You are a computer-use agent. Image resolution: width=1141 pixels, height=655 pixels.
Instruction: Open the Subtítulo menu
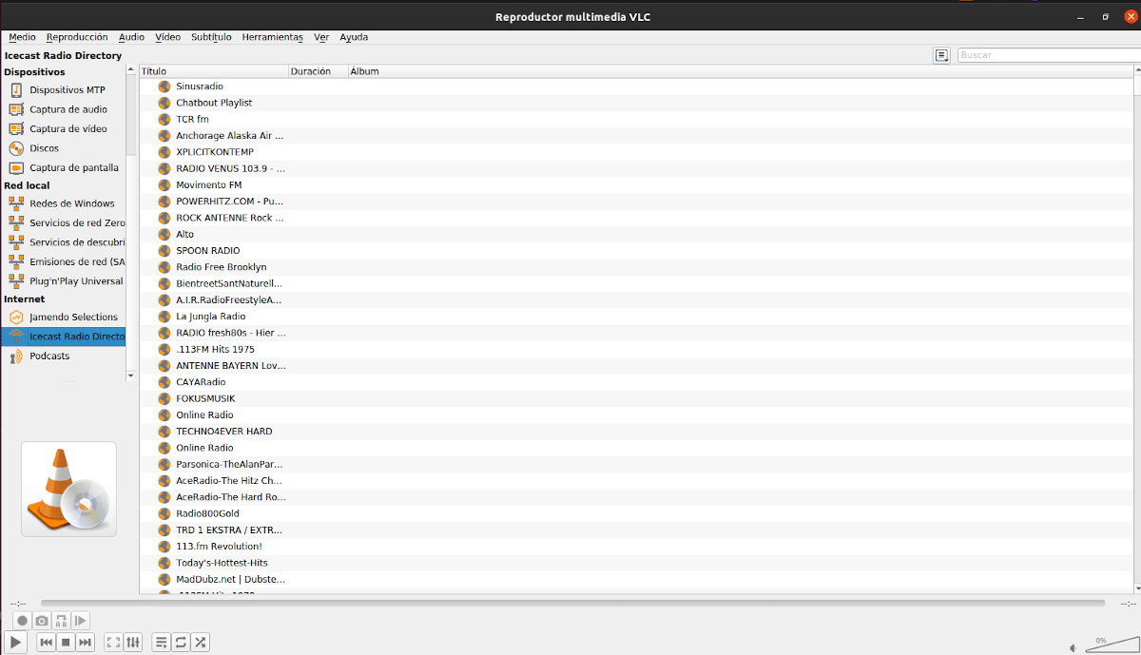[211, 37]
